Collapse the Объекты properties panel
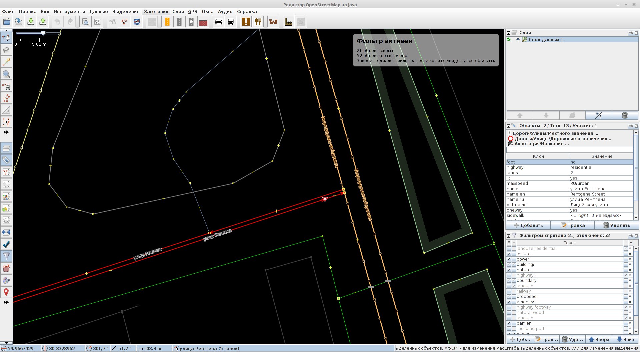Screen dimensions: 640x352 508,126
